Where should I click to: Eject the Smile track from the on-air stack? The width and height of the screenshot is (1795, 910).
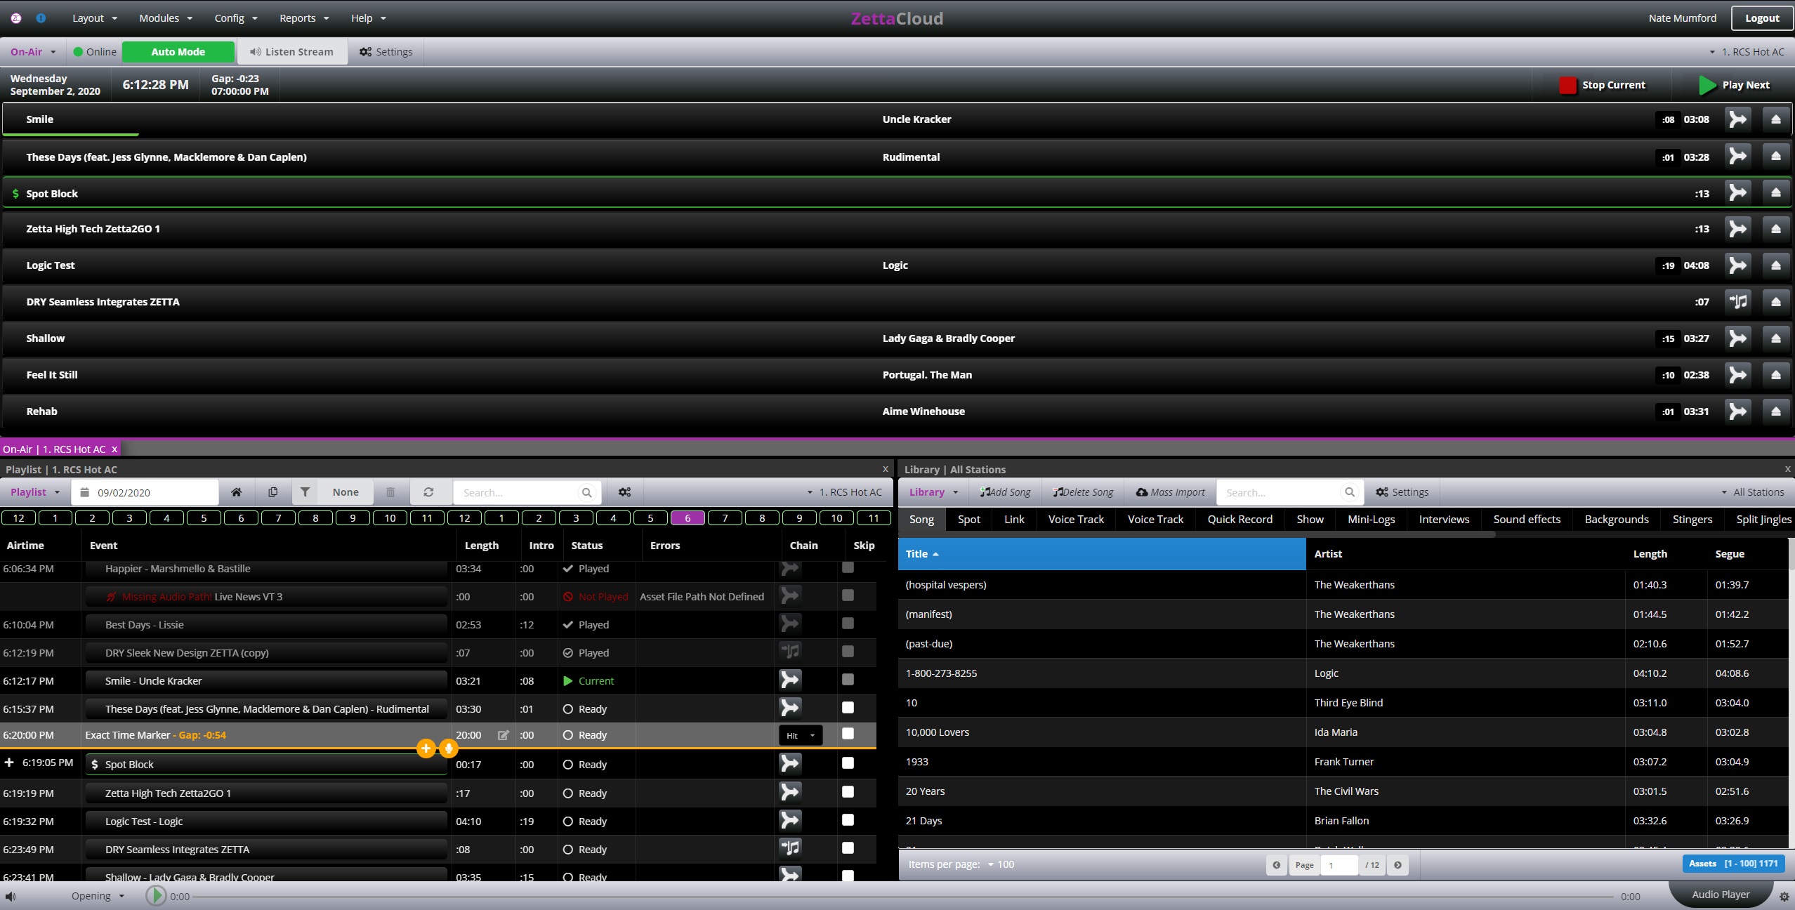(x=1775, y=119)
